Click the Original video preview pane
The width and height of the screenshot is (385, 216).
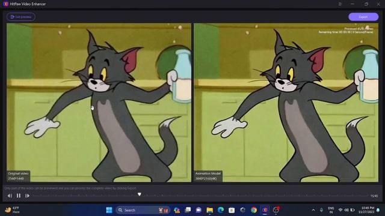click(x=99, y=103)
